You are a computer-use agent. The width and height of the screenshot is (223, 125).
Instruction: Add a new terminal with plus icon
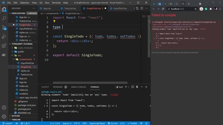[x=126, y=87]
